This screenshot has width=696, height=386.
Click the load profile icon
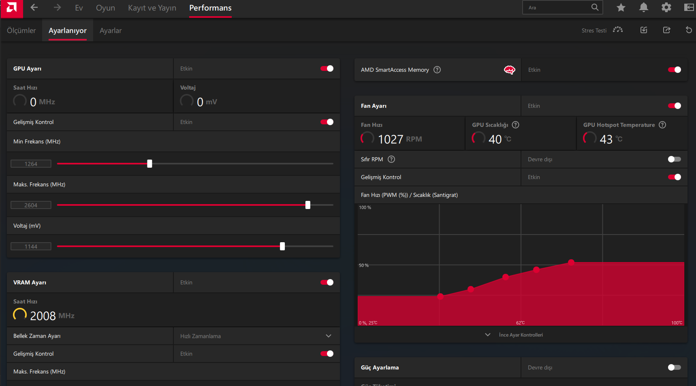(x=644, y=30)
